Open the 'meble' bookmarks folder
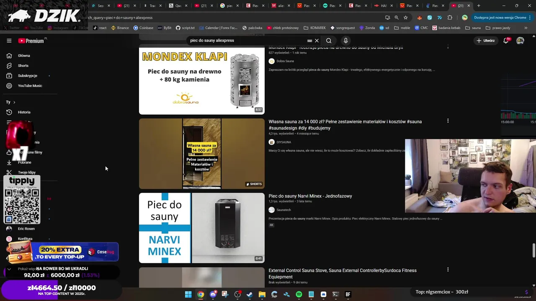The width and height of the screenshot is (536, 301). (x=402, y=28)
